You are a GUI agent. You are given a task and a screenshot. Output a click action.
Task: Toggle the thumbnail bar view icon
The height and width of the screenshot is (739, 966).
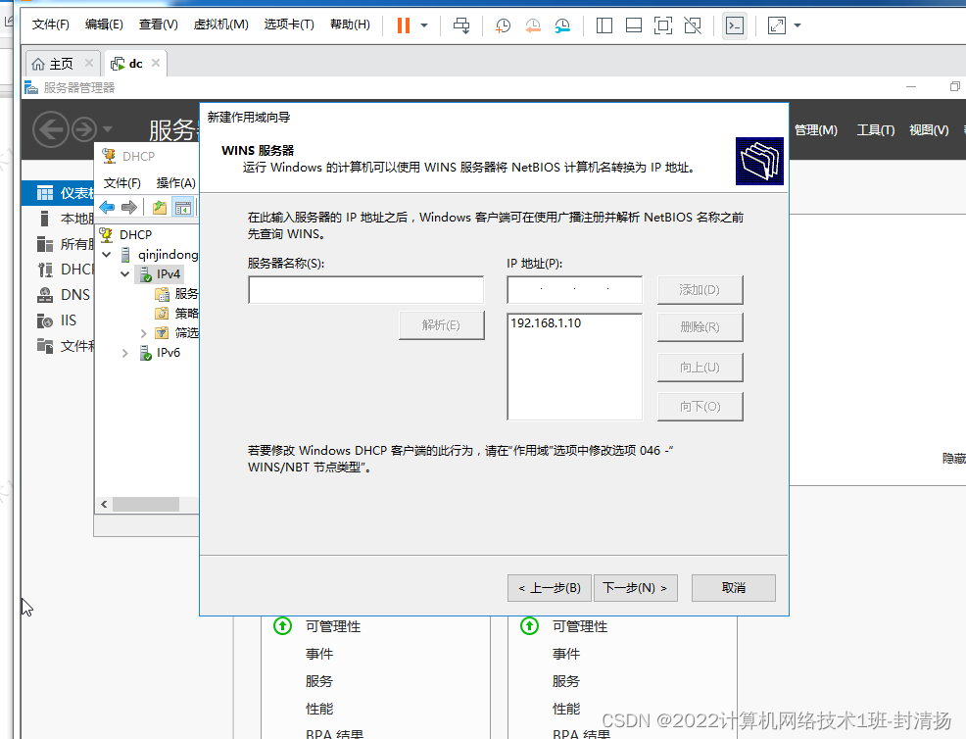pyautogui.click(x=633, y=25)
